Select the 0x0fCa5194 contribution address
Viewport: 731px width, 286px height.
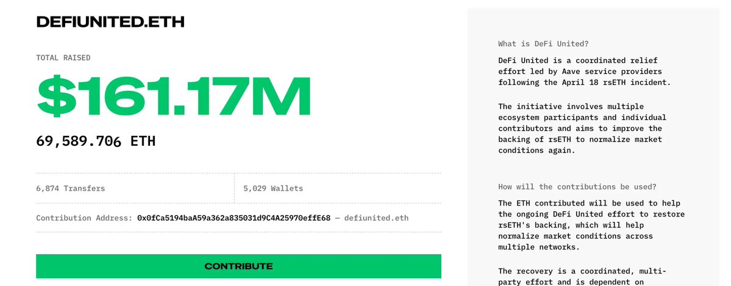(x=234, y=218)
